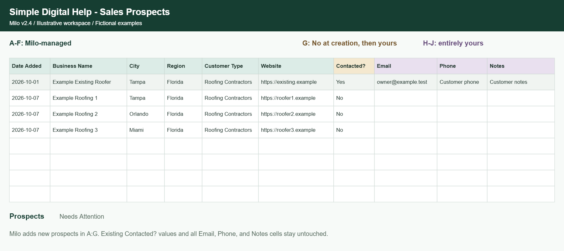Click the Yes value under Contacted?
The height and width of the screenshot is (251, 564).
coord(354,82)
